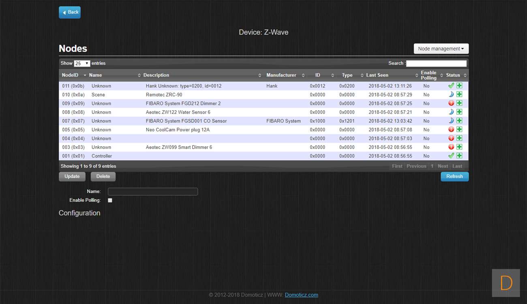Open the Show entries count dropdown
Image resolution: width=527 pixels, height=304 pixels.
coord(82,64)
